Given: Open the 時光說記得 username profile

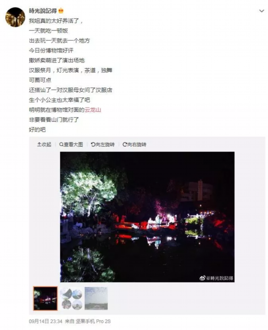Looking at the screenshot, I should click(43, 11).
